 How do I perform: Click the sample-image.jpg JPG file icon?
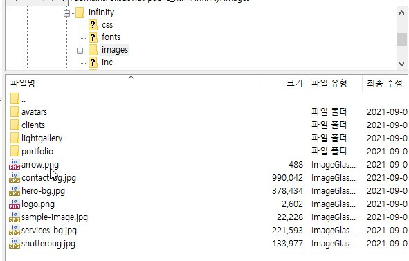click(x=15, y=217)
